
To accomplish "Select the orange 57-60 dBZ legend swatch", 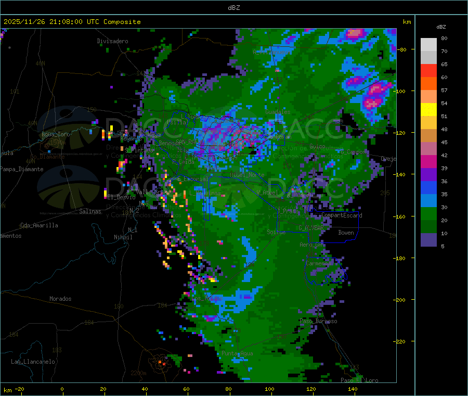I will coord(428,84).
